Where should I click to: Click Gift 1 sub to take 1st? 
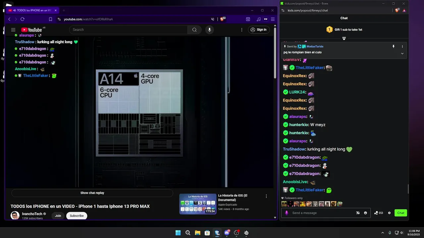point(348,30)
